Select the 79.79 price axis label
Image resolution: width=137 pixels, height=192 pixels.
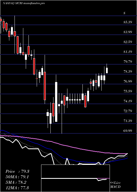[128, 61]
